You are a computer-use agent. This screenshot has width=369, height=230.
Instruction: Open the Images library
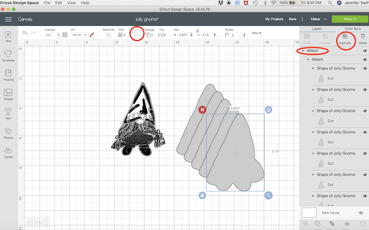click(8, 94)
